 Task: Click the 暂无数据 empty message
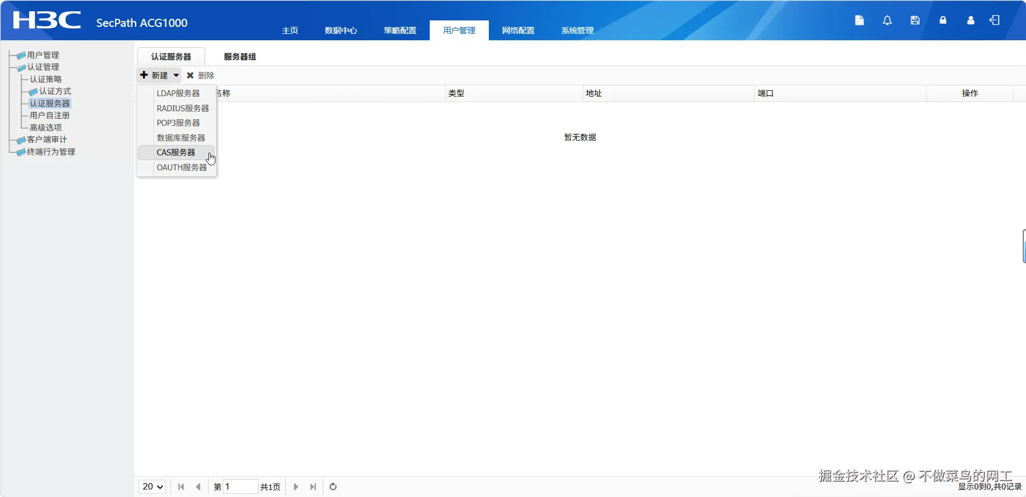click(580, 138)
